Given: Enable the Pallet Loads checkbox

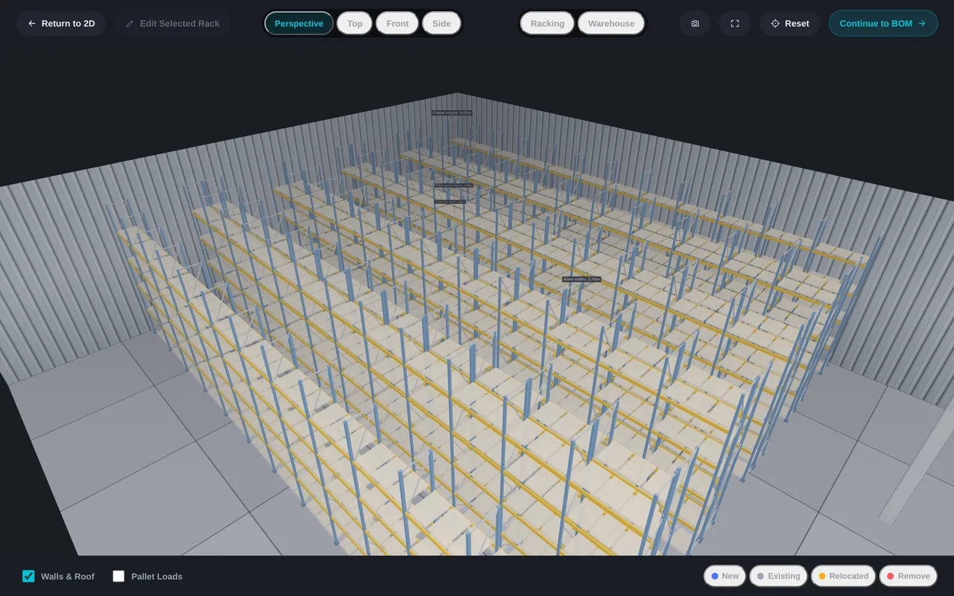Looking at the screenshot, I should [119, 576].
